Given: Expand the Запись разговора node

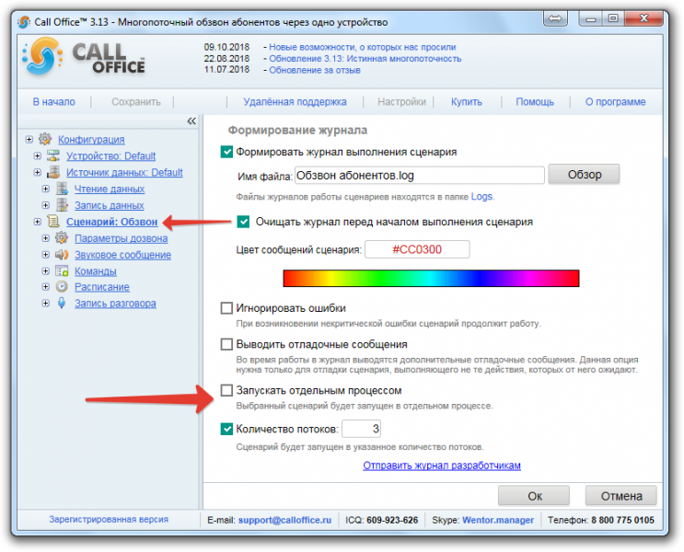Looking at the screenshot, I should [45, 303].
